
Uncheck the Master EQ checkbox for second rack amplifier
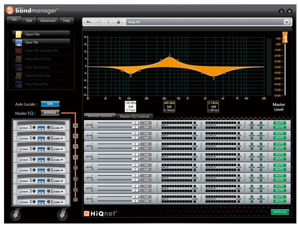[76, 136]
